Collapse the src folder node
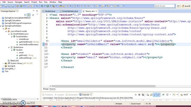Screen dimensions: 191x107 tap(3, 29)
